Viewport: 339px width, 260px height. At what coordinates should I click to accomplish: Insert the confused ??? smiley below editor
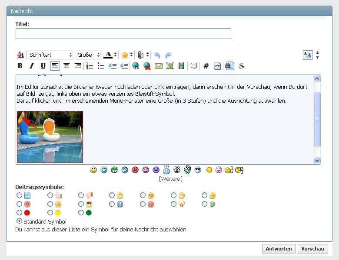pyautogui.click(x=166, y=170)
